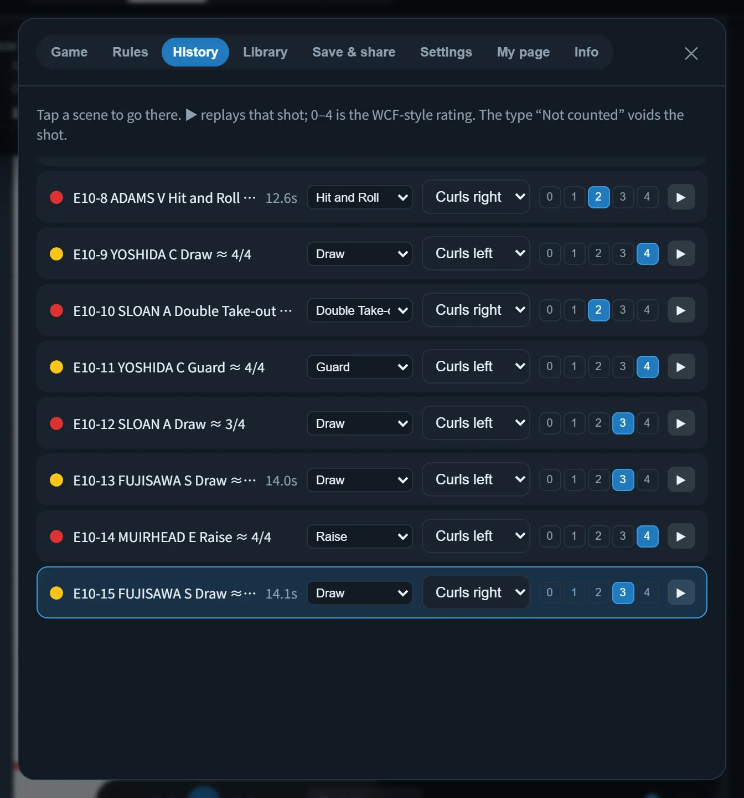The image size is (744, 798).
Task: Click the red team dot on E10-8 row
Action: (56, 197)
